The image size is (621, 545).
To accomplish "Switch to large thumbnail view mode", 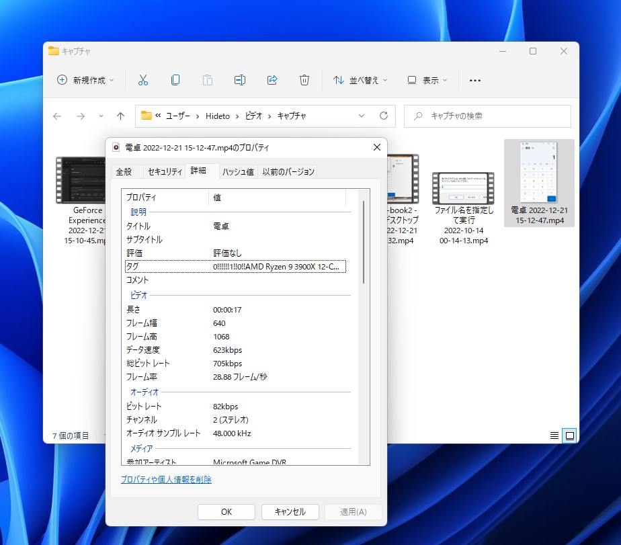I will point(570,435).
